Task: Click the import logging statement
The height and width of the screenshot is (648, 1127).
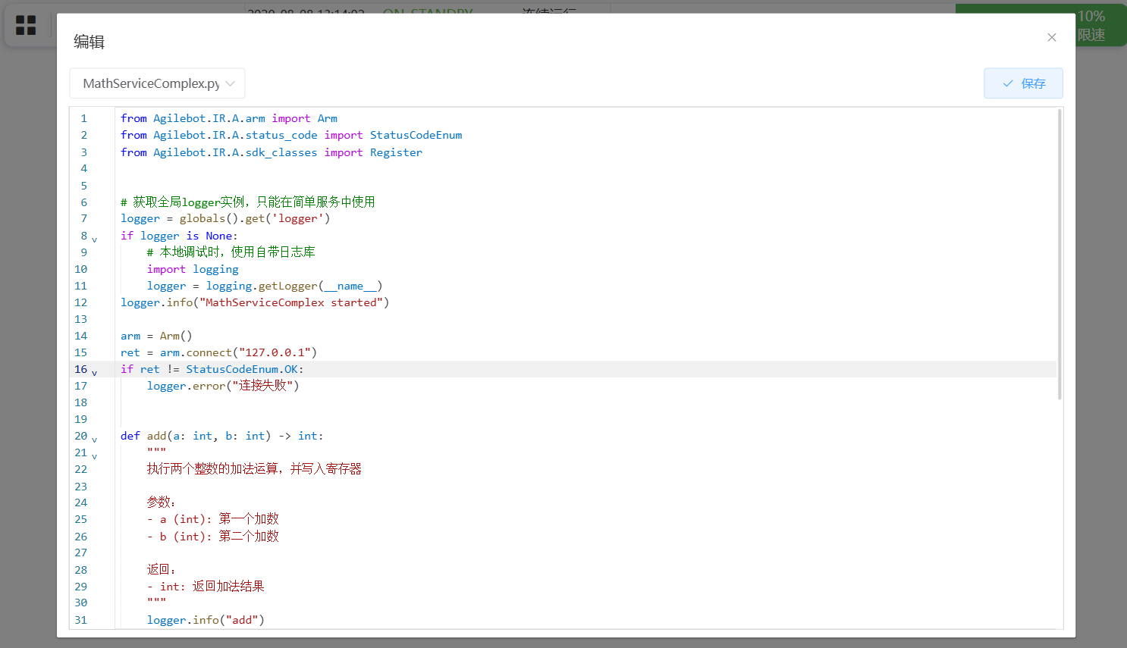Action: coord(193,269)
